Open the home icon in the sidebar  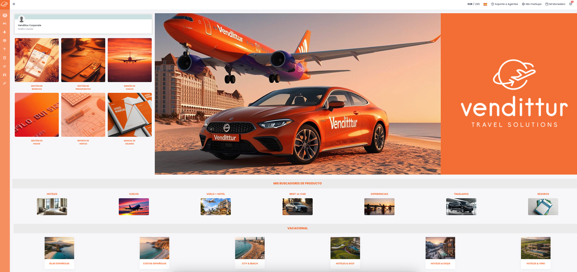click(5, 15)
